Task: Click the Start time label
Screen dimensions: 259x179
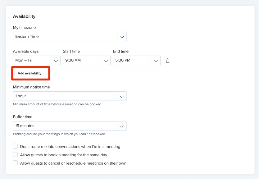Action: pos(71,51)
